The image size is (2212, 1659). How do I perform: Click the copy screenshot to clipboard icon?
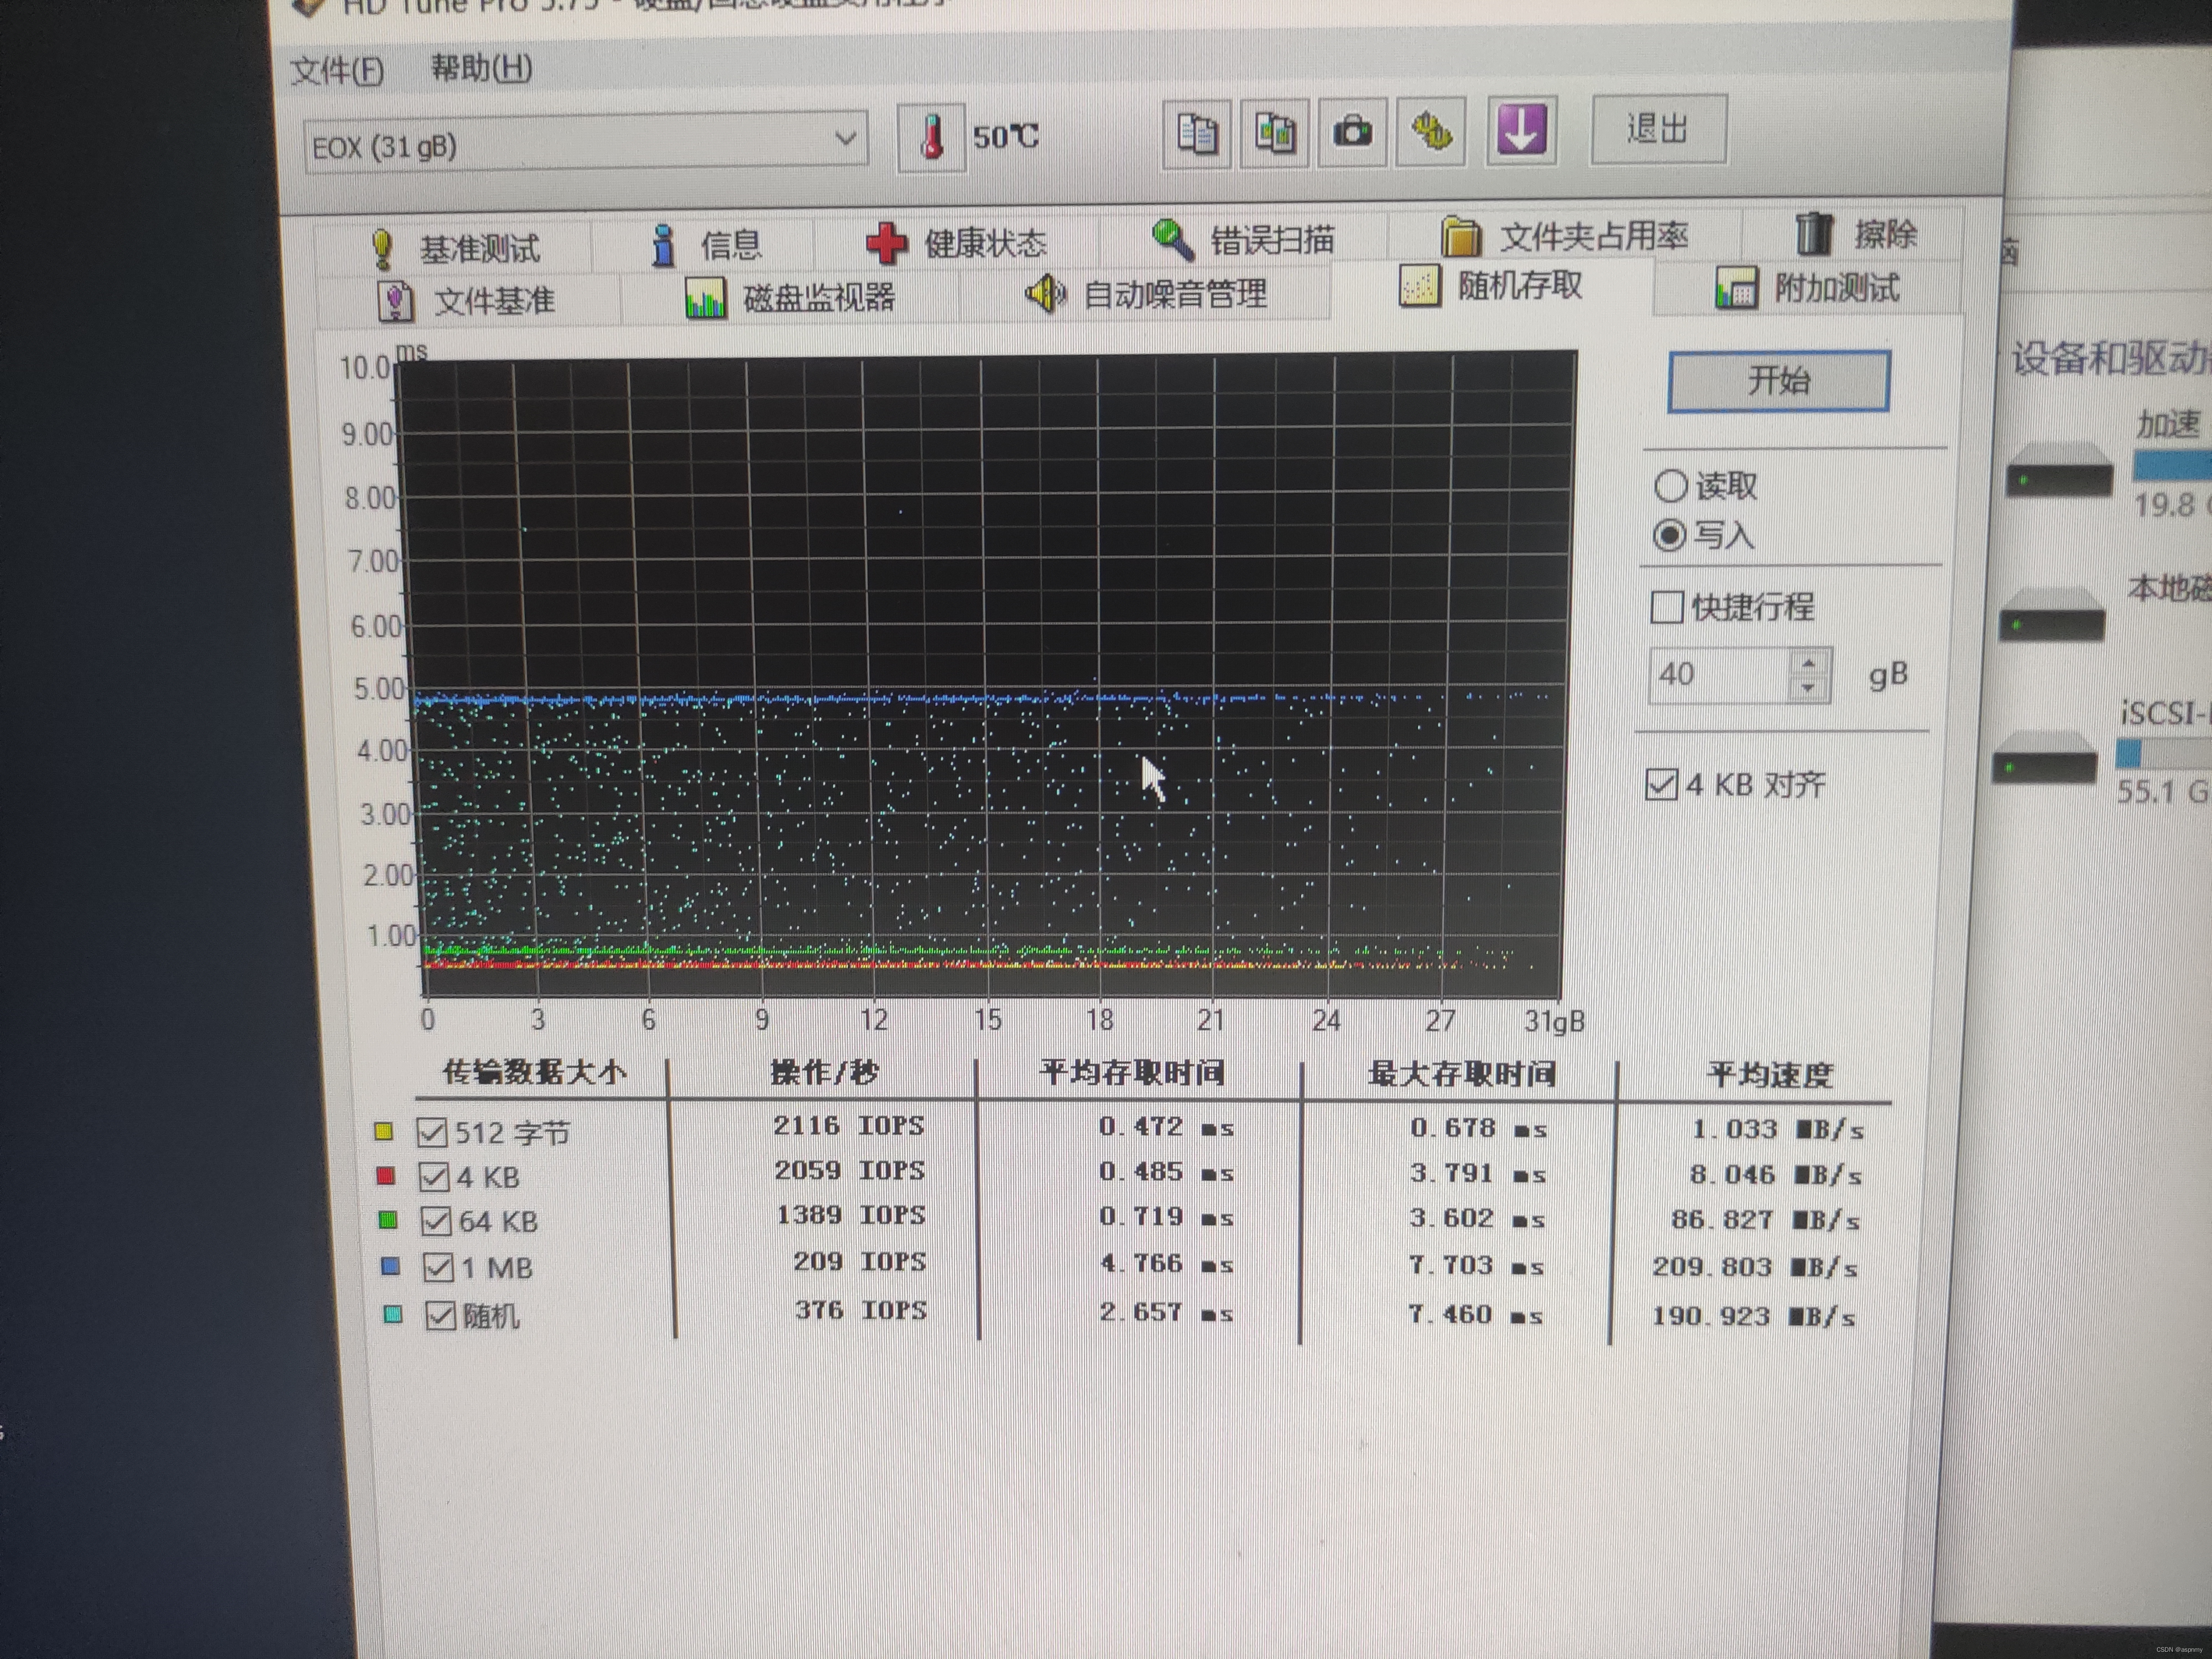1274,133
